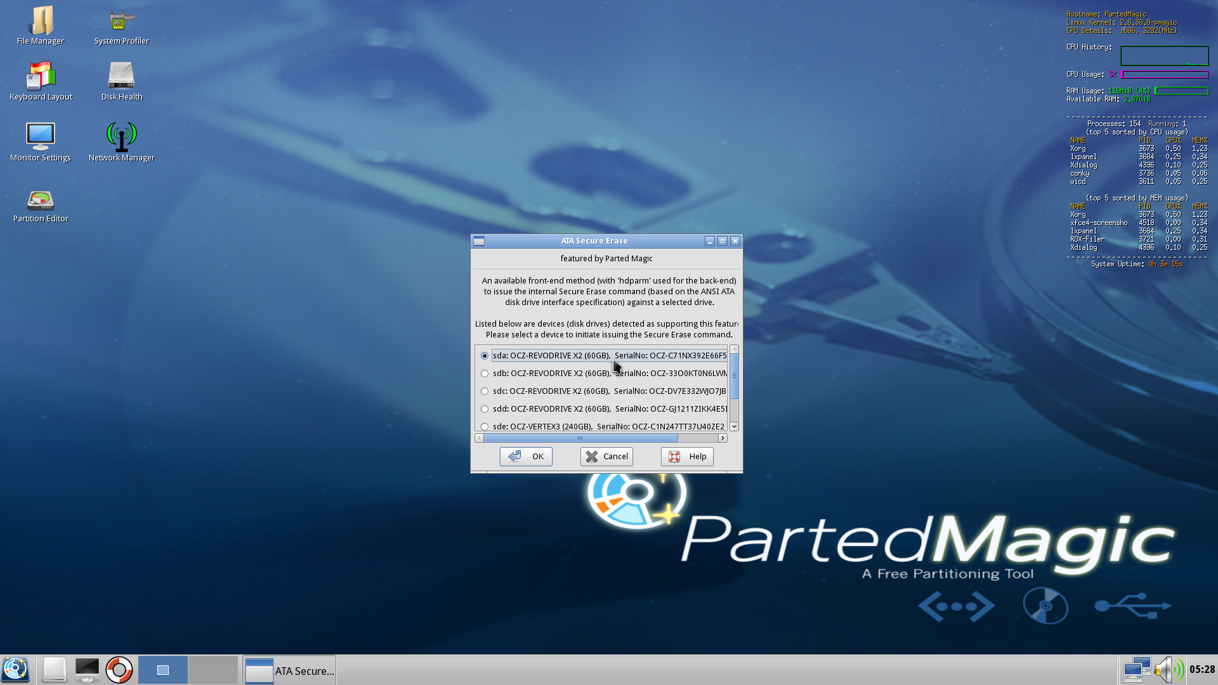Viewport: 1218px width, 685px height.
Task: Launch the Network Manager desktop icon
Action: [x=121, y=142]
